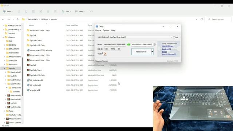Open the USB device selection dropdown in Zadig
The width and height of the screenshot is (233, 131).
click(x=171, y=37)
